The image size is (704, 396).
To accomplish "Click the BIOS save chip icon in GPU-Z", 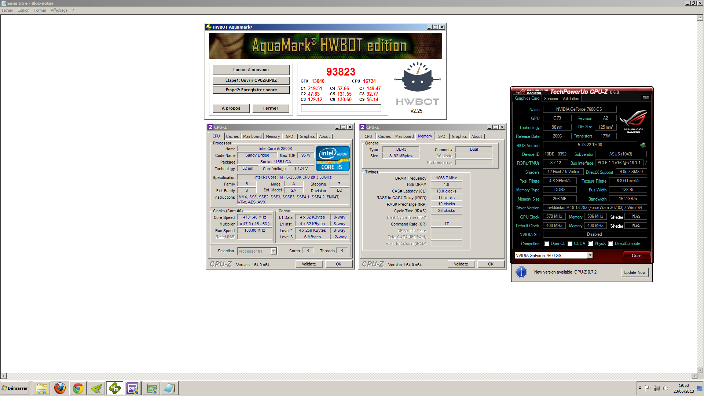I will 643,145.
